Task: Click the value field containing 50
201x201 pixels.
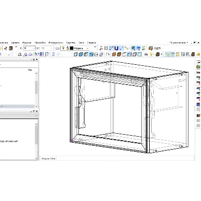Action: [x=28, y=48]
